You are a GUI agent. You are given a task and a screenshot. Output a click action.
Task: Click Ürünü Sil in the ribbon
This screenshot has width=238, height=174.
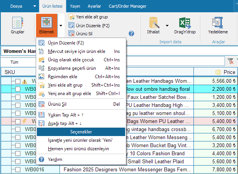pyautogui.click(x=81, y=34)
